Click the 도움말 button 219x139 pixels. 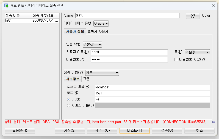(20, 131)
